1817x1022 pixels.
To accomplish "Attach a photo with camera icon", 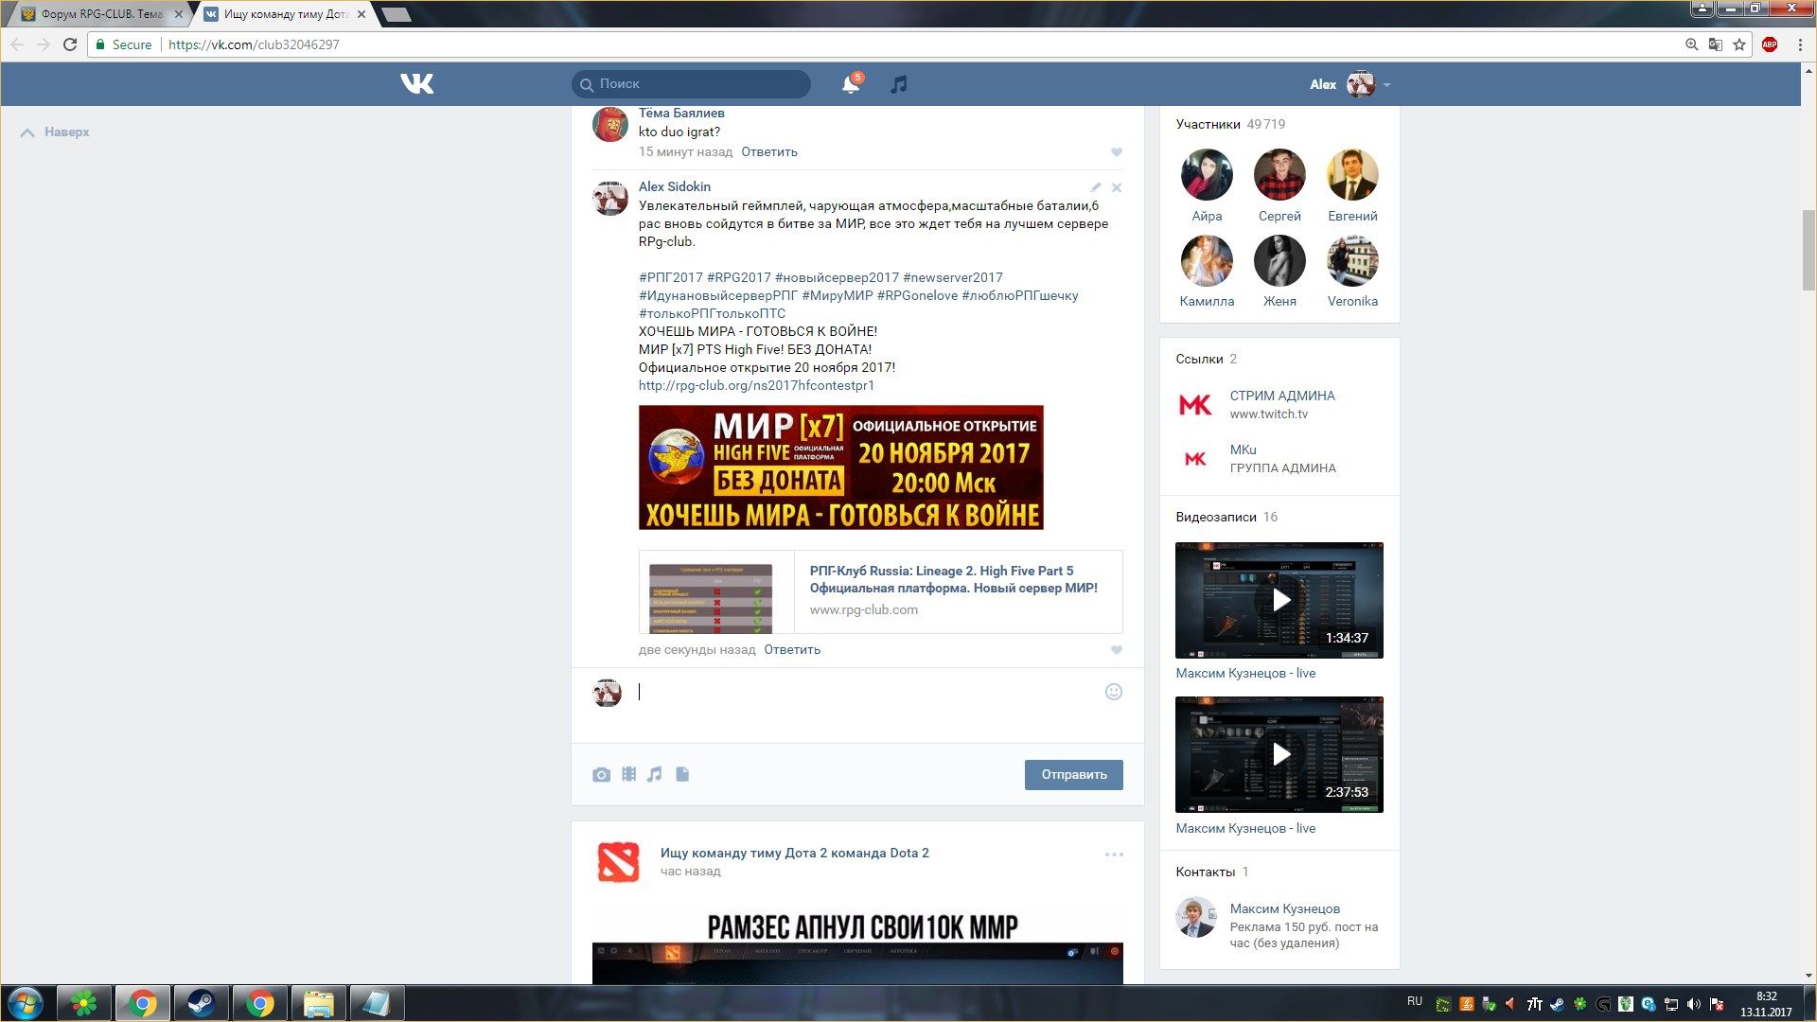I will point(601,775).
